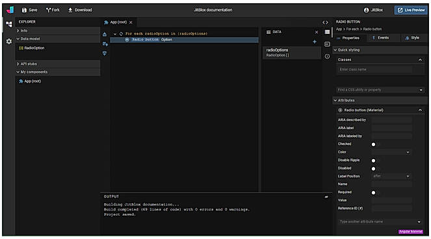Collapse the For each loop node
431x239 pixels.
[x=115, y=34]
